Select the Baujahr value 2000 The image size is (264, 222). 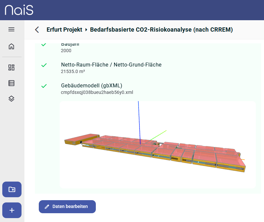66,51
